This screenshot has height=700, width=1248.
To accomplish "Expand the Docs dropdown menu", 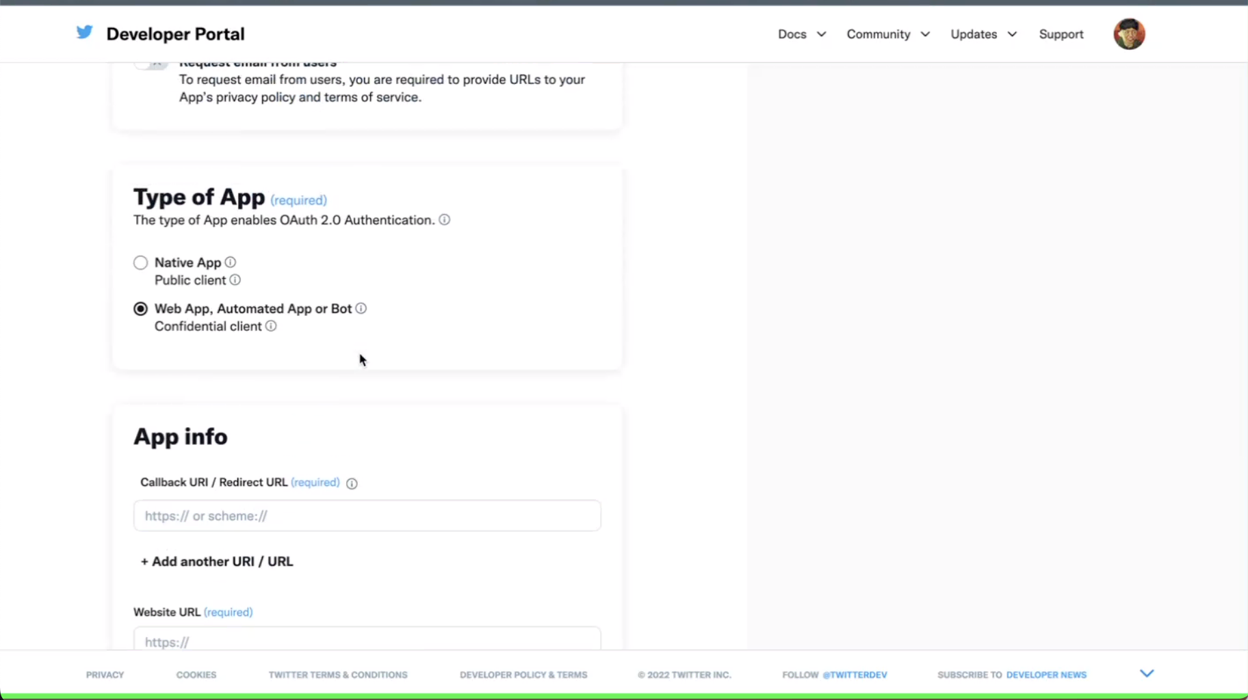I will click(x=802, y=34).
